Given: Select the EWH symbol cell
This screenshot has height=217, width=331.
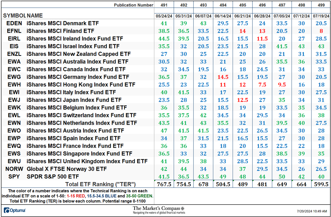Looking at the screenshot, I should [14, 85].
